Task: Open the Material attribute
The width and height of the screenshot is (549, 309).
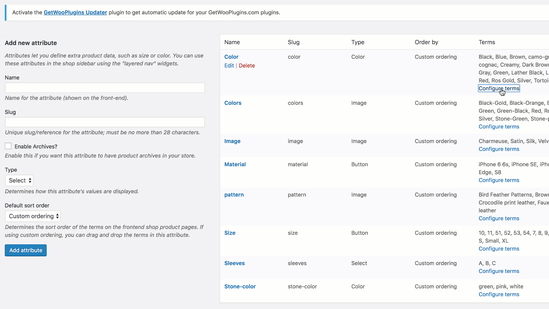Action: pyautogui.click(x=235, y=164)
